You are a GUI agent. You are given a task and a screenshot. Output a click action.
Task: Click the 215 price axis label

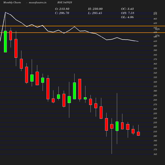click(155, 132)
